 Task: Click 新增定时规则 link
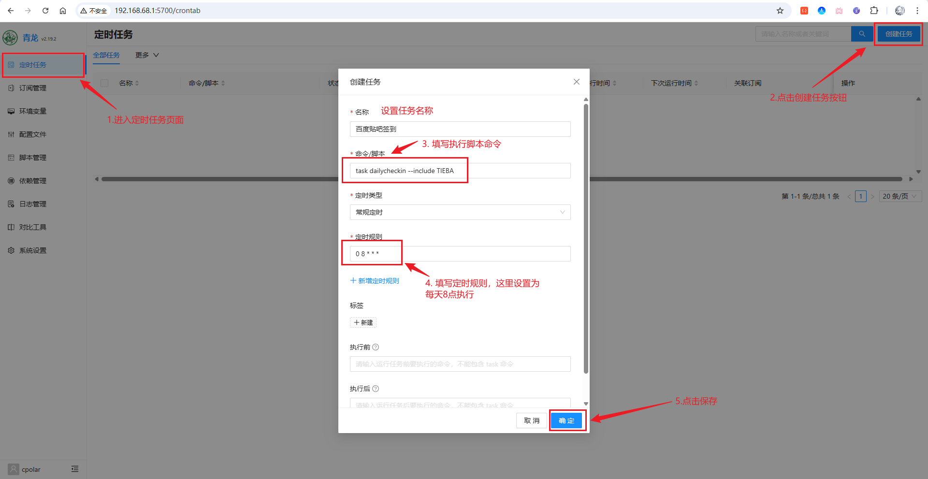[x=375, y=281]
